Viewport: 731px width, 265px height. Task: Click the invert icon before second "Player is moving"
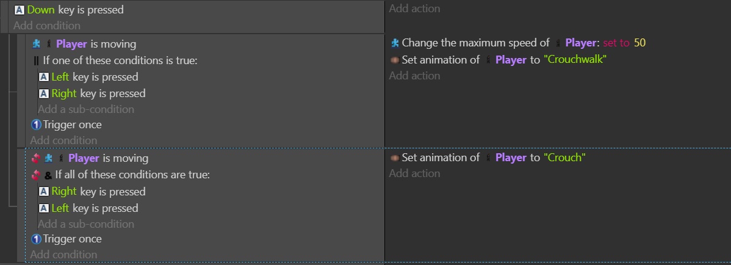point(36,158)
